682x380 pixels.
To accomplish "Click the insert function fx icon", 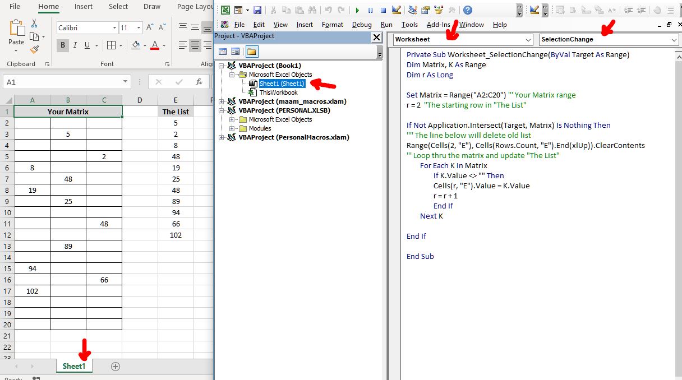I will coord(199,82).
